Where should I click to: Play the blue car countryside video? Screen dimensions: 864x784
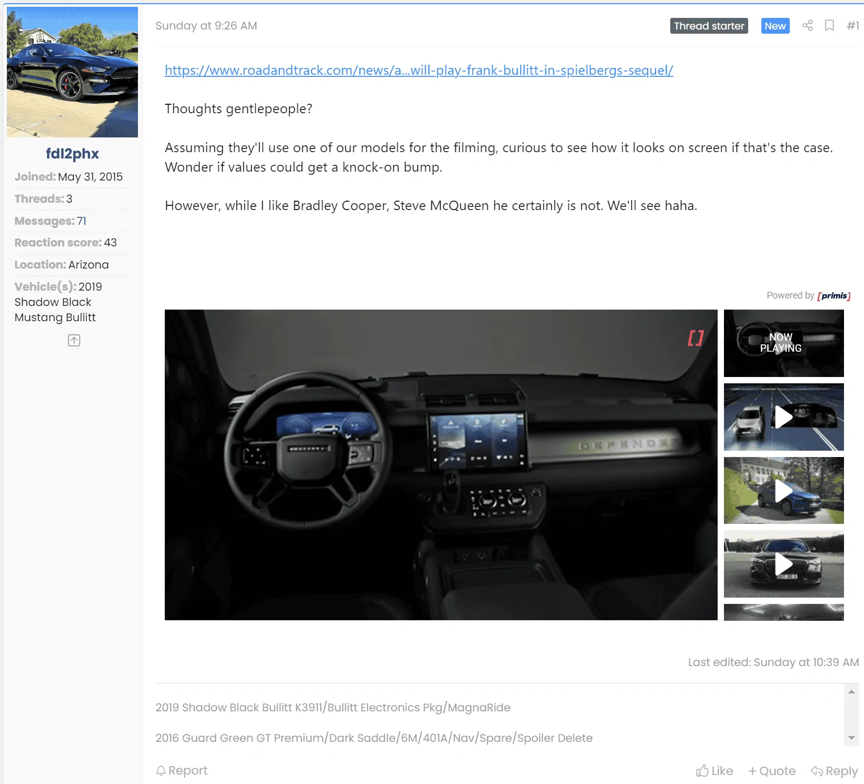point(784,491)
